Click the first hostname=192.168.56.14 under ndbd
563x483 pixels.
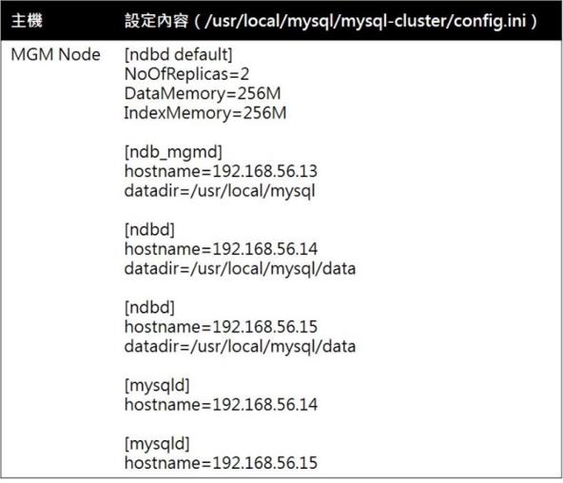221,249
